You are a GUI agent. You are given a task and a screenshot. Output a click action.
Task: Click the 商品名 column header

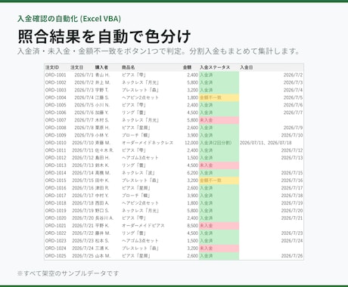pyautogui.click(x=128, y=67)
